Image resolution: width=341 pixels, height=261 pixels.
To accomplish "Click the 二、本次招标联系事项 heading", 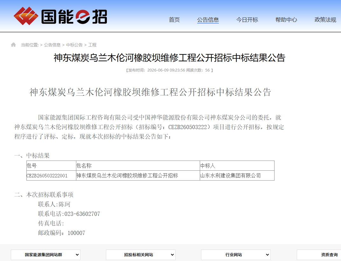I will (44, 195).
